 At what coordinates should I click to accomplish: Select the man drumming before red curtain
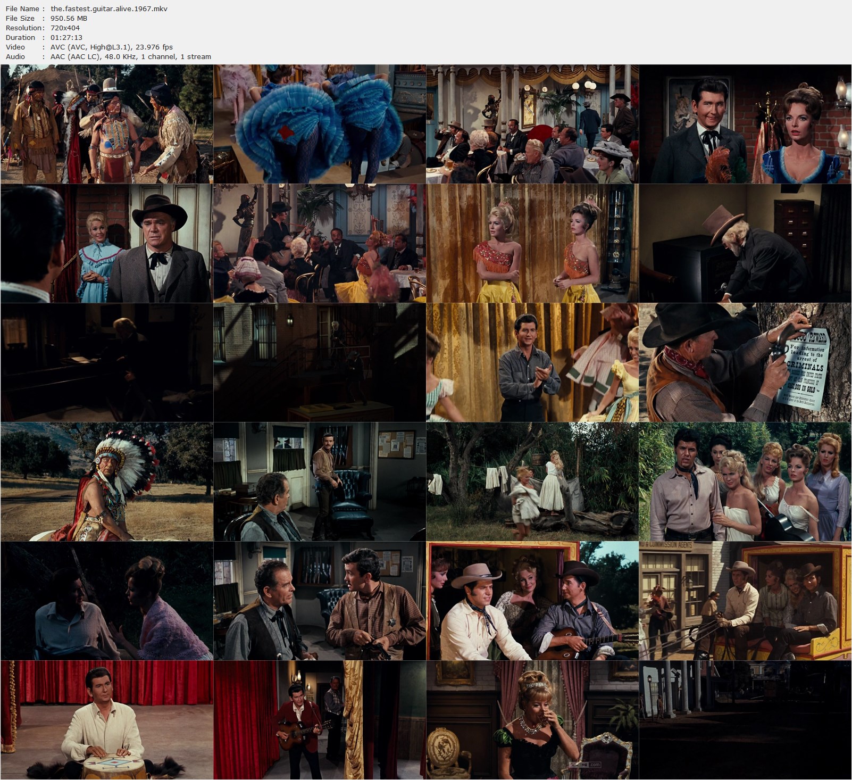click(107, 720)
